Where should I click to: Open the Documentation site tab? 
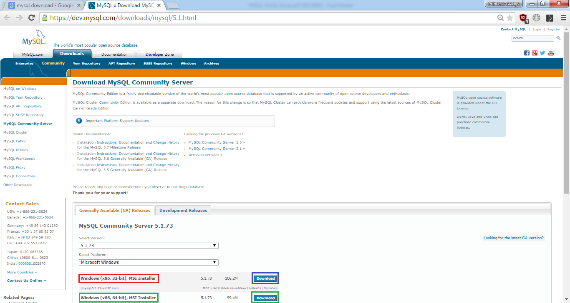pos(114,55)
